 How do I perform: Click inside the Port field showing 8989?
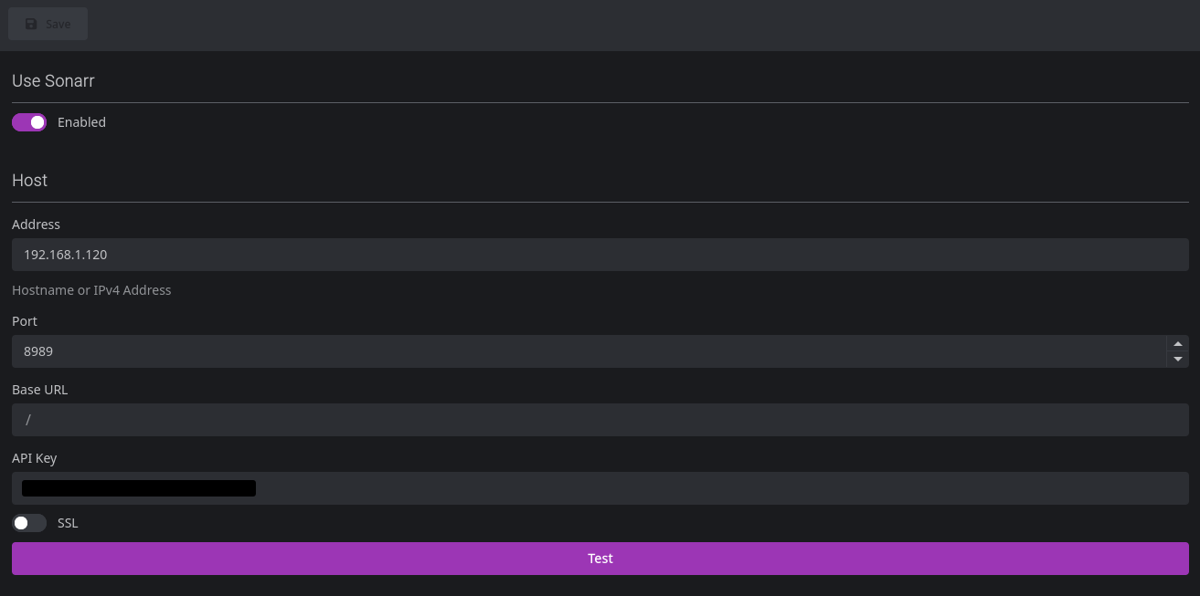[585, 351]
